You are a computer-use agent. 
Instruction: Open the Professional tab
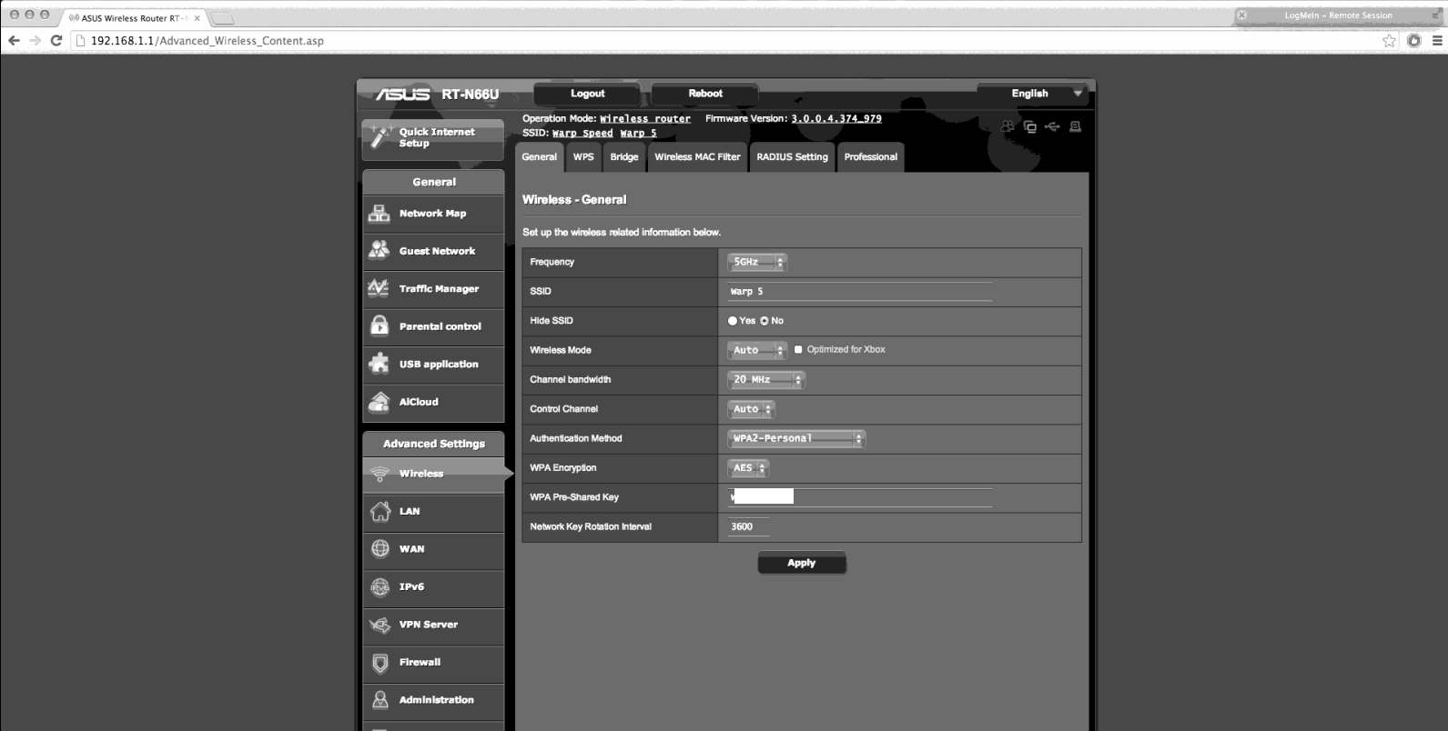pyautogui.click(x=870, y=157)
